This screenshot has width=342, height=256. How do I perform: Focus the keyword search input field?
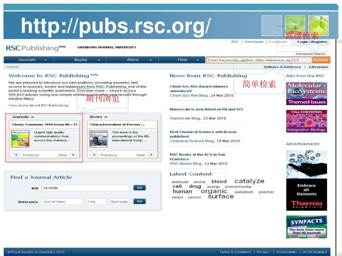pyautogui.click(x=259, y=60)
